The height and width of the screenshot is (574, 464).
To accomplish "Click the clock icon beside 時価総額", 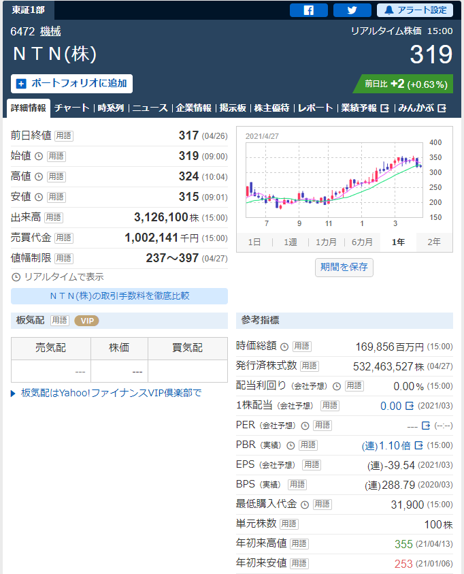I will tap(284, 347).
